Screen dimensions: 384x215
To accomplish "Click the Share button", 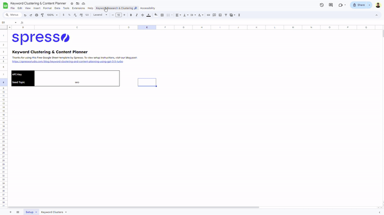I will [x=359, y=5].
